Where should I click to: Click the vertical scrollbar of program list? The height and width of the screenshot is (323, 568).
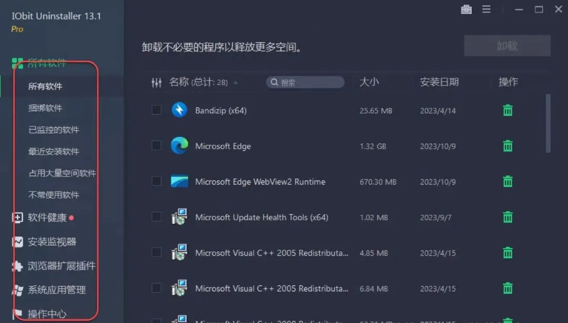point(548,124)
